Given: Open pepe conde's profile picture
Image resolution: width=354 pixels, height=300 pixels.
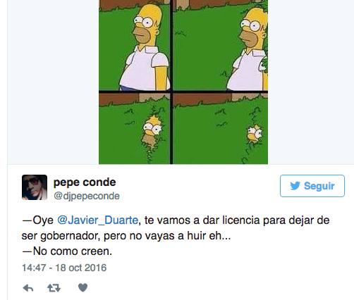Looking at the screenshot, I should 35,187.
